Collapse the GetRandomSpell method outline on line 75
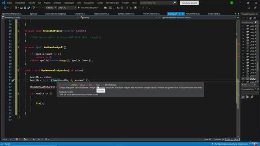 (x=18, y=47)
